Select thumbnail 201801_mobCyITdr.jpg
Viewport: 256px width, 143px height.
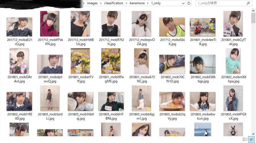point(233,24)
